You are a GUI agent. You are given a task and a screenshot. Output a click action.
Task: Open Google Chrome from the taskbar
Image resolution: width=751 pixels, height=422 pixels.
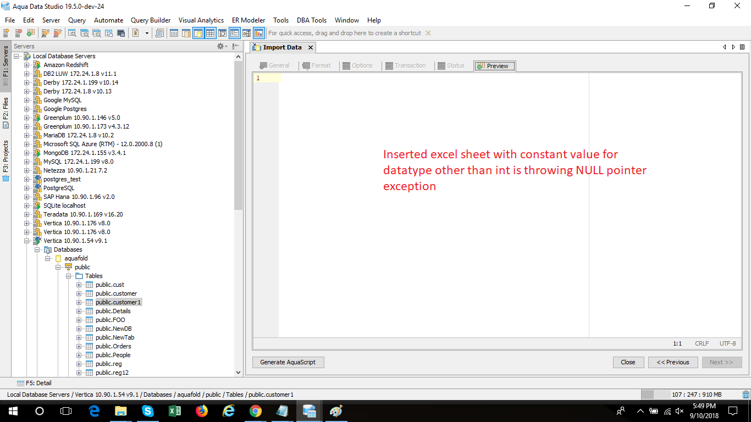tap(256, 411)
